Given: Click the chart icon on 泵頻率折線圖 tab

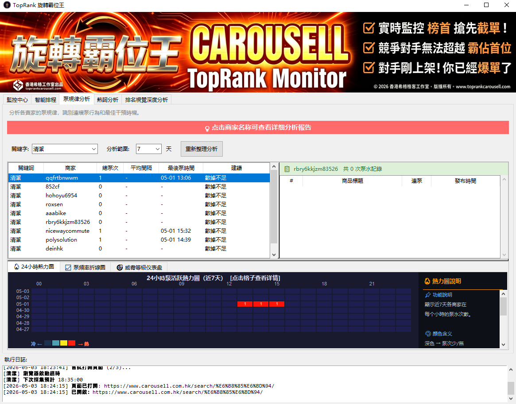Looking at the screenshot, I should (x=68, y=268).
